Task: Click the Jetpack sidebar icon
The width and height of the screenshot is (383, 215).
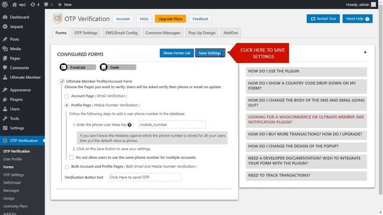Action: (x=5, y=26)
